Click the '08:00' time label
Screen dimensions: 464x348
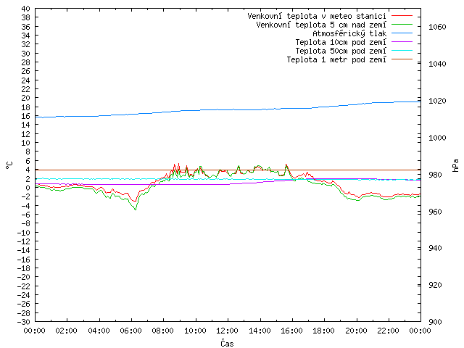(163, 331)
